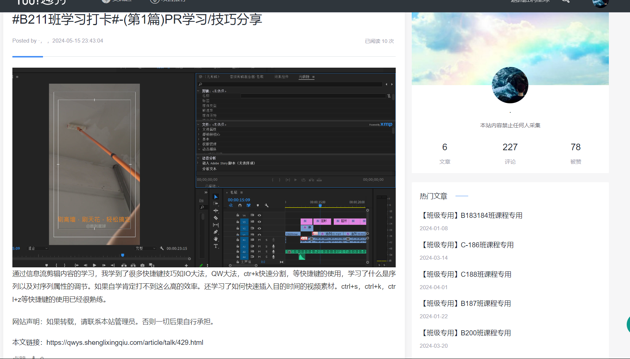
Task: Click the export frame camera icon
Action: tap(142, 265)
